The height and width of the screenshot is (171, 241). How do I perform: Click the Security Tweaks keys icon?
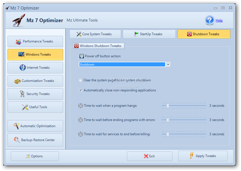(x=22, y=94)
